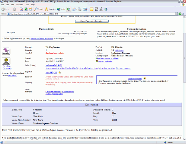Open seller's feedback score (2) link
The height and width of the screenshot is (144, 186).
point(61,65)
